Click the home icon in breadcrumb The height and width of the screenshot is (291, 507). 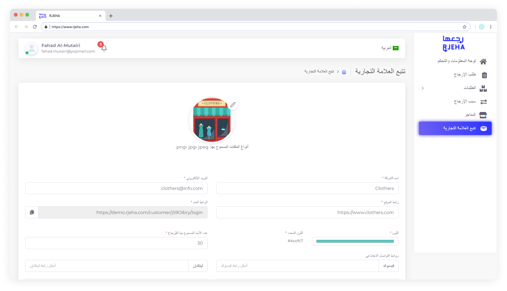point(344,72)
